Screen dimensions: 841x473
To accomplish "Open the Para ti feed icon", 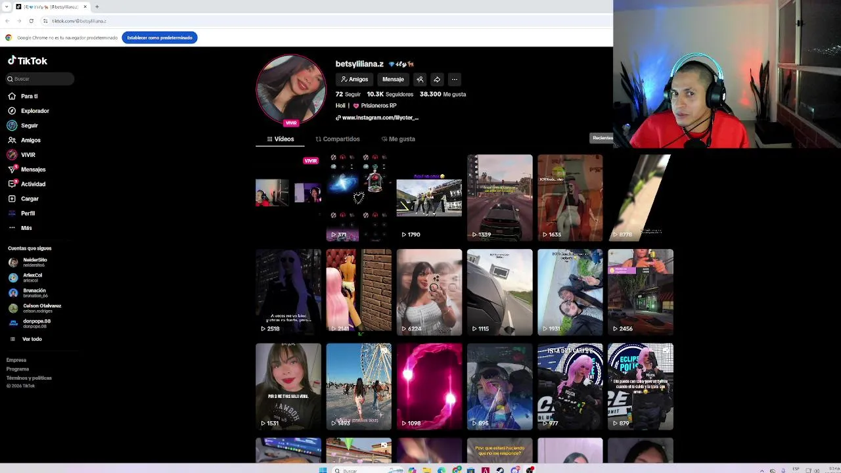I will [12, 96].
